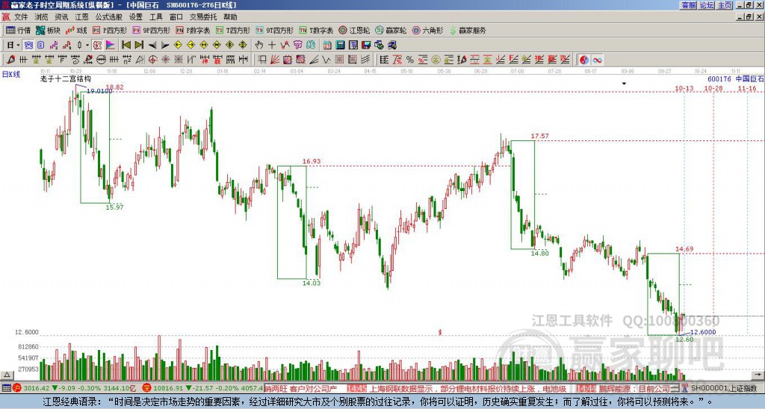Open the 窗口 menu
This screenshot has height=409, width=765.
pos(176,17)
